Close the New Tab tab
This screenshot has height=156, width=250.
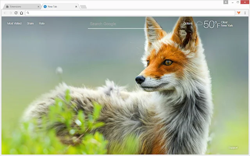[x=76, y=7]
